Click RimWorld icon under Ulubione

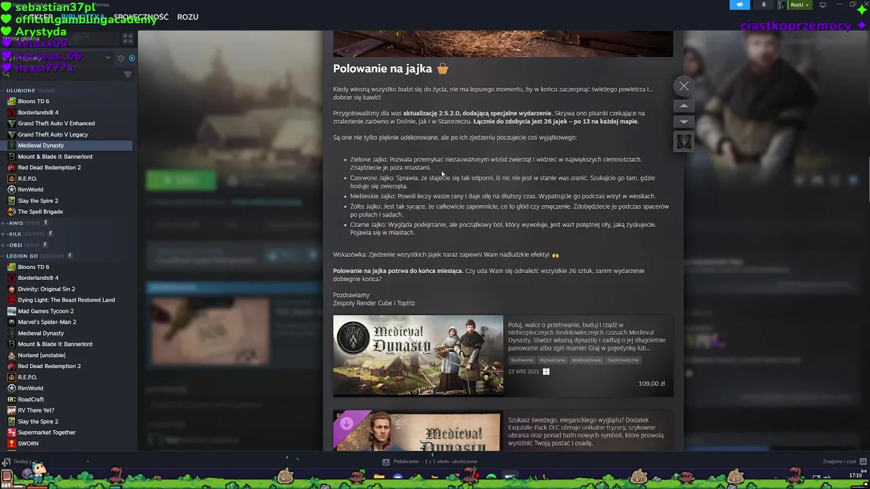click(x=12, y=189)
